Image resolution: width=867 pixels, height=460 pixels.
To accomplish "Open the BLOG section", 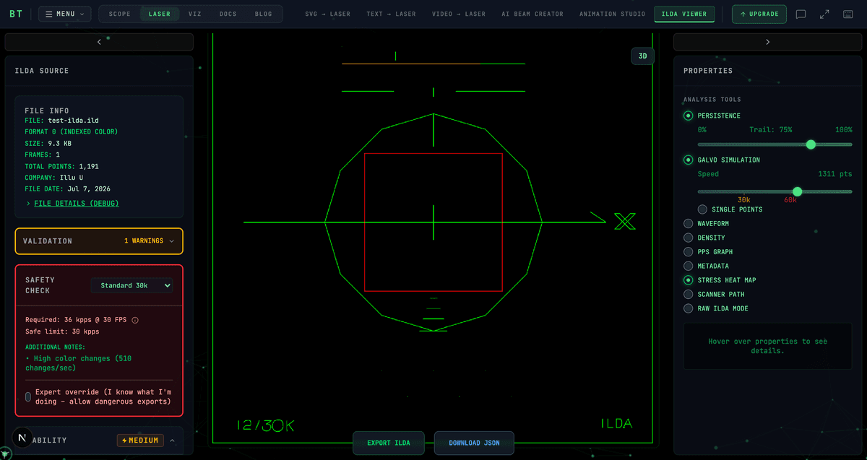I will (264, 14).
